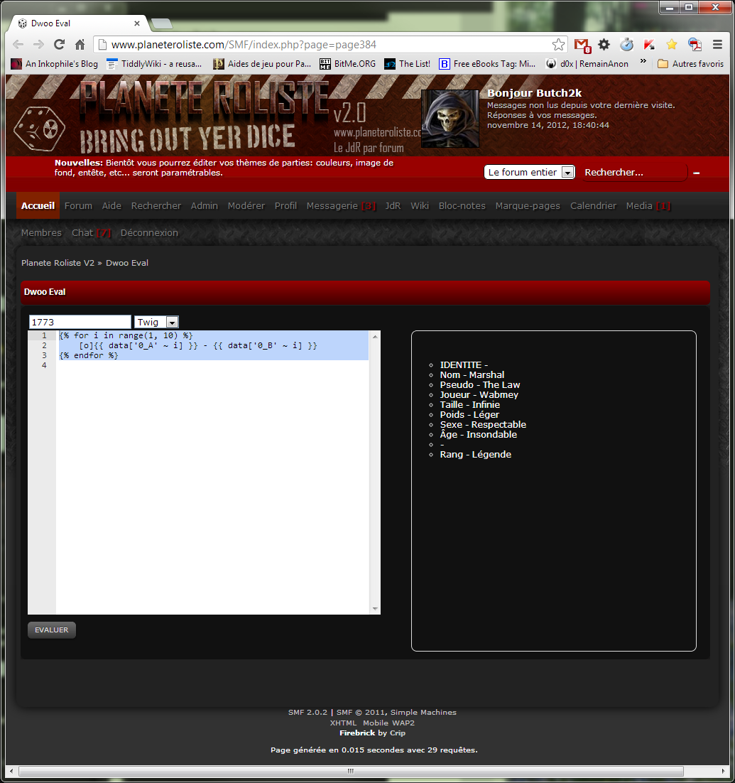Viewport: 735px width, 783px height.
Task: Expand the bookmarks overflow chevron
Action: [643, 63]
